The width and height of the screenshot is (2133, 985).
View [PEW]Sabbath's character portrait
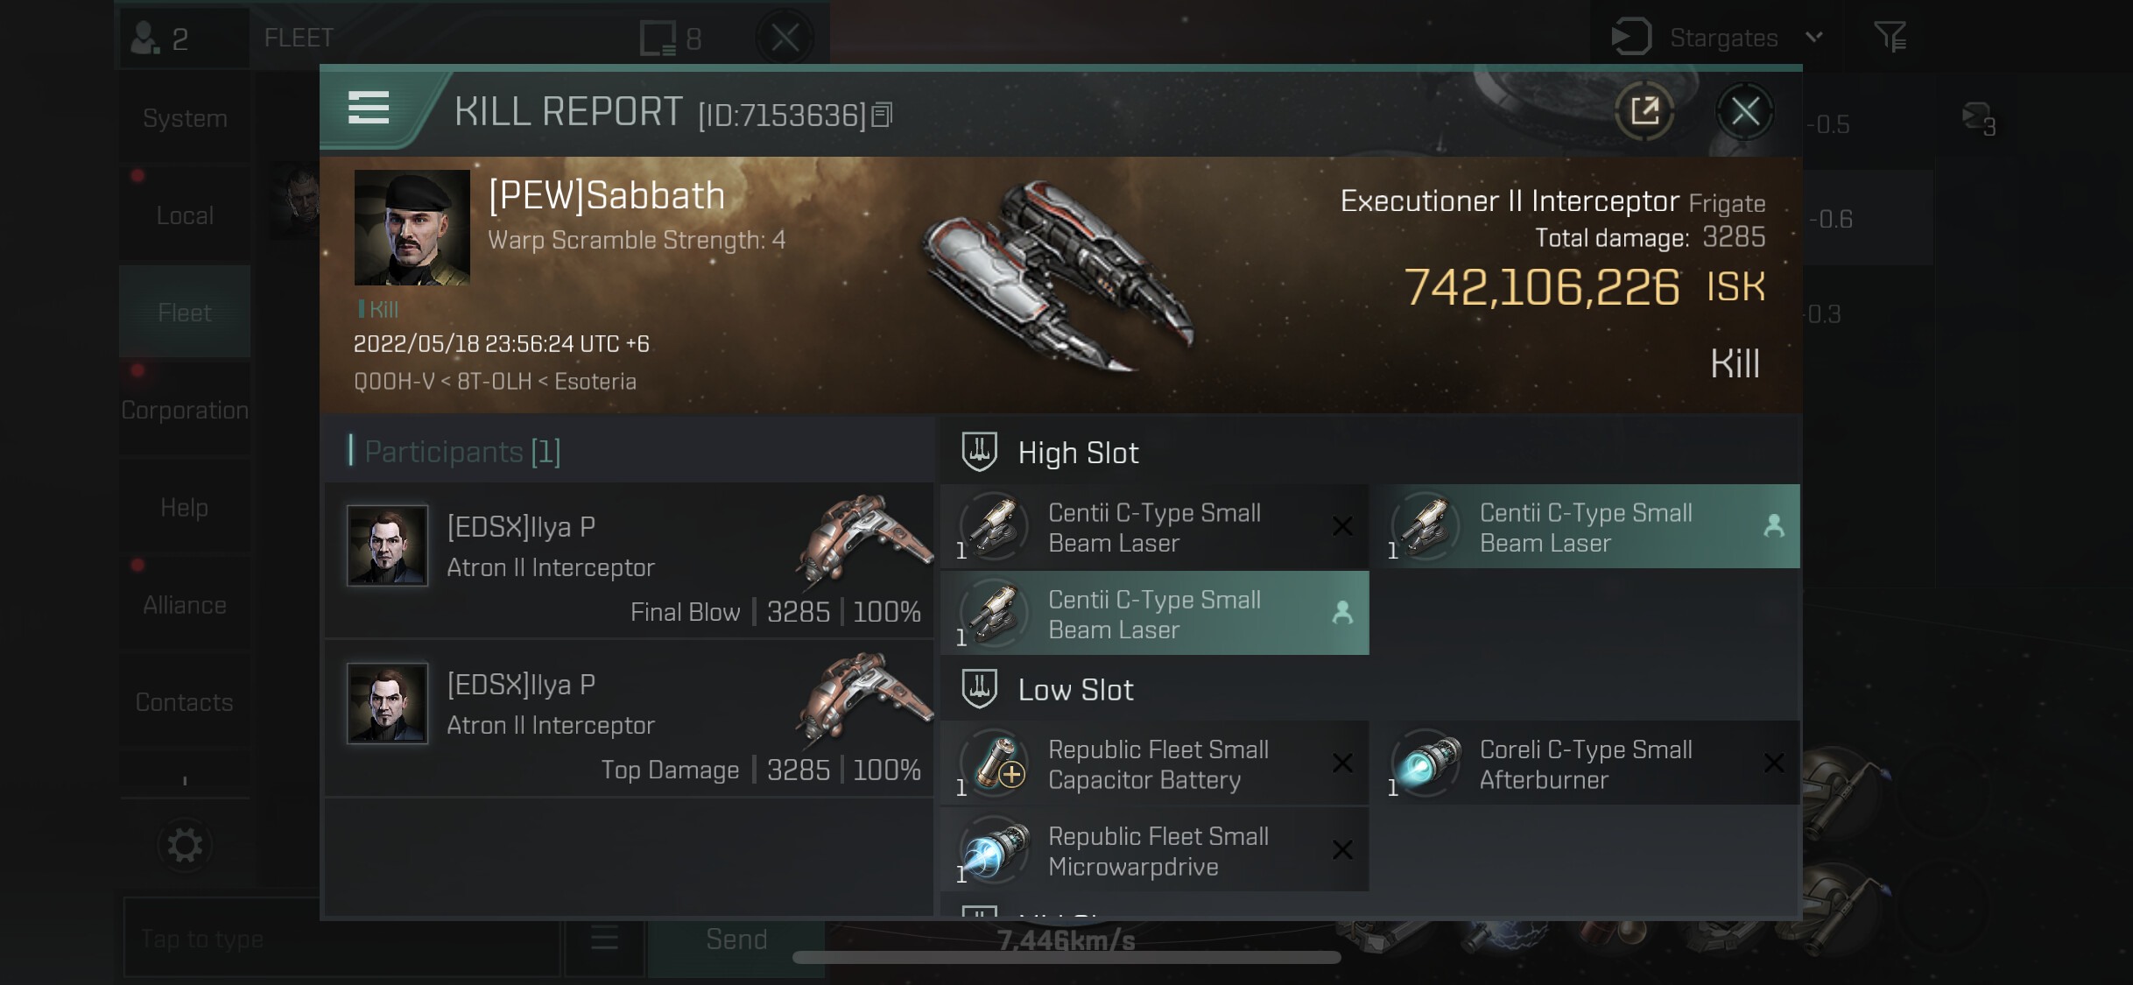[412, 228]
